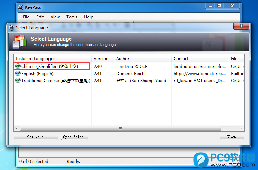Select the Traditional Chinese (繁體中文) row

(x=129, y=80)
